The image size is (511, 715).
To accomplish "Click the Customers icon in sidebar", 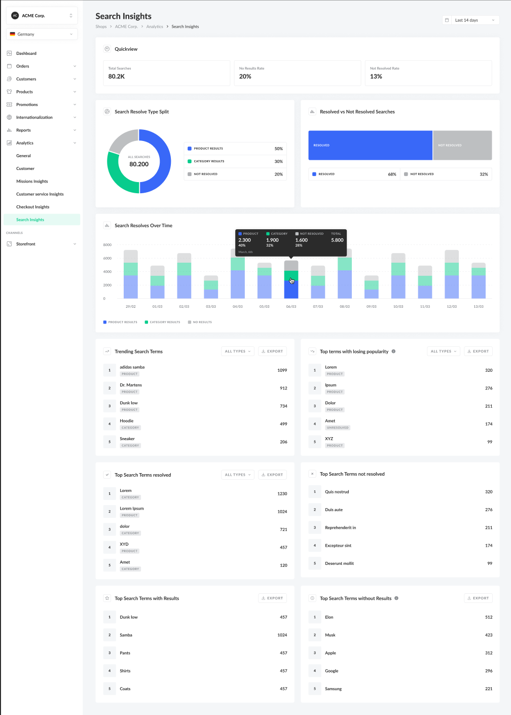I will point(9,79).
